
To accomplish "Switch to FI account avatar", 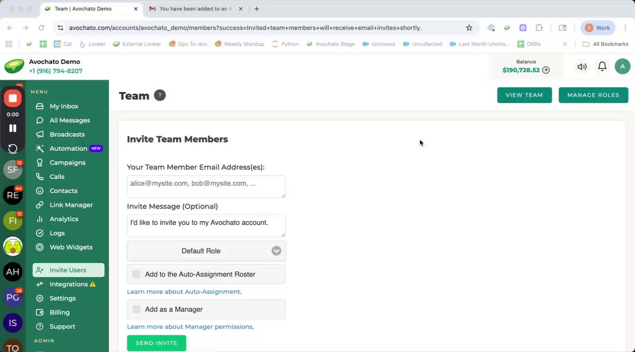I will (x=13, y=220).
